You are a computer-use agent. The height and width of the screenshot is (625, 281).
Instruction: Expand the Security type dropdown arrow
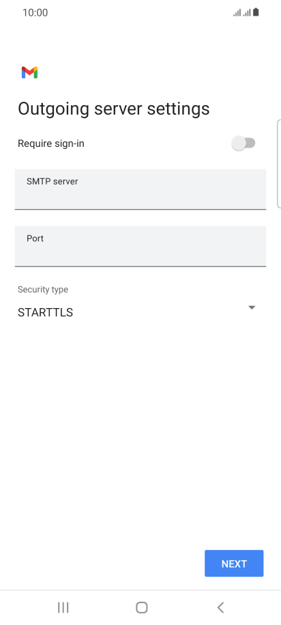click(252, 307)
